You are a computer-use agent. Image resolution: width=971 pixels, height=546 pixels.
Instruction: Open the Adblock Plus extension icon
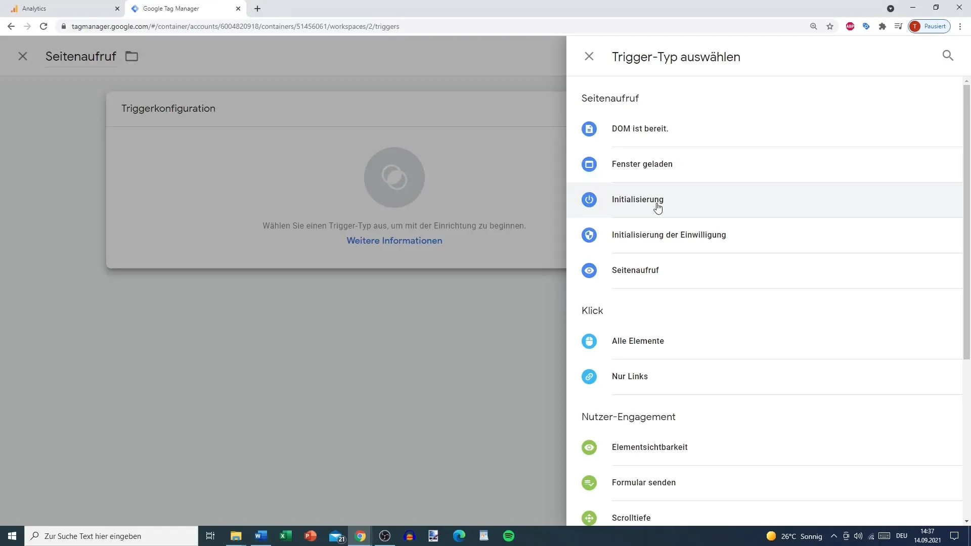[x=850, y=26]
